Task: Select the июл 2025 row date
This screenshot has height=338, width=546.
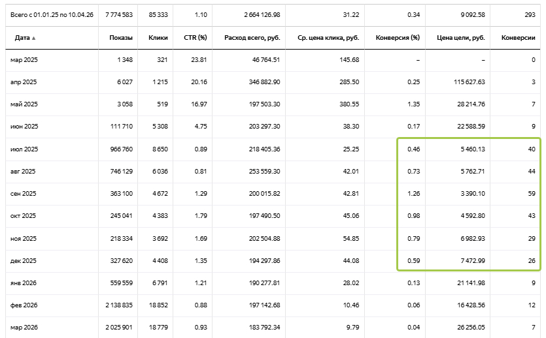Action: click(24, 149)
